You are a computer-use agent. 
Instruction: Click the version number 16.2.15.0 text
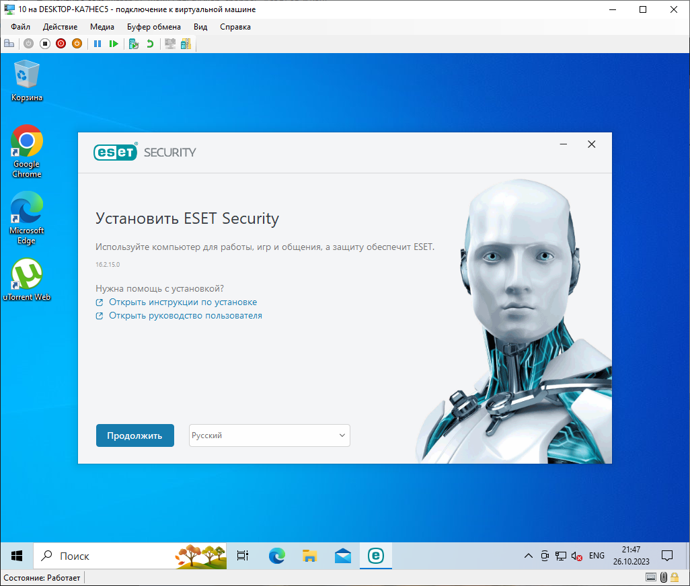pyautogui.click(x=108, y=264)
